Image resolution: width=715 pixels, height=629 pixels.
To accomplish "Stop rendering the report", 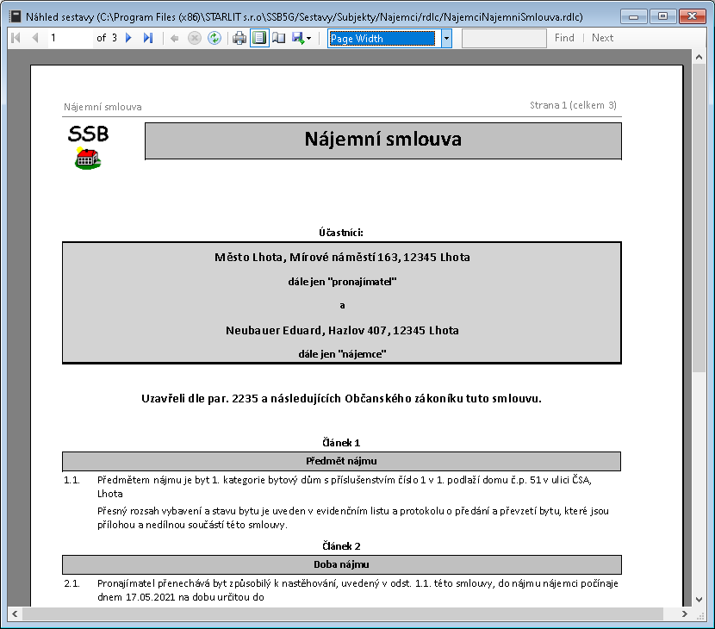I will [194, 38].
